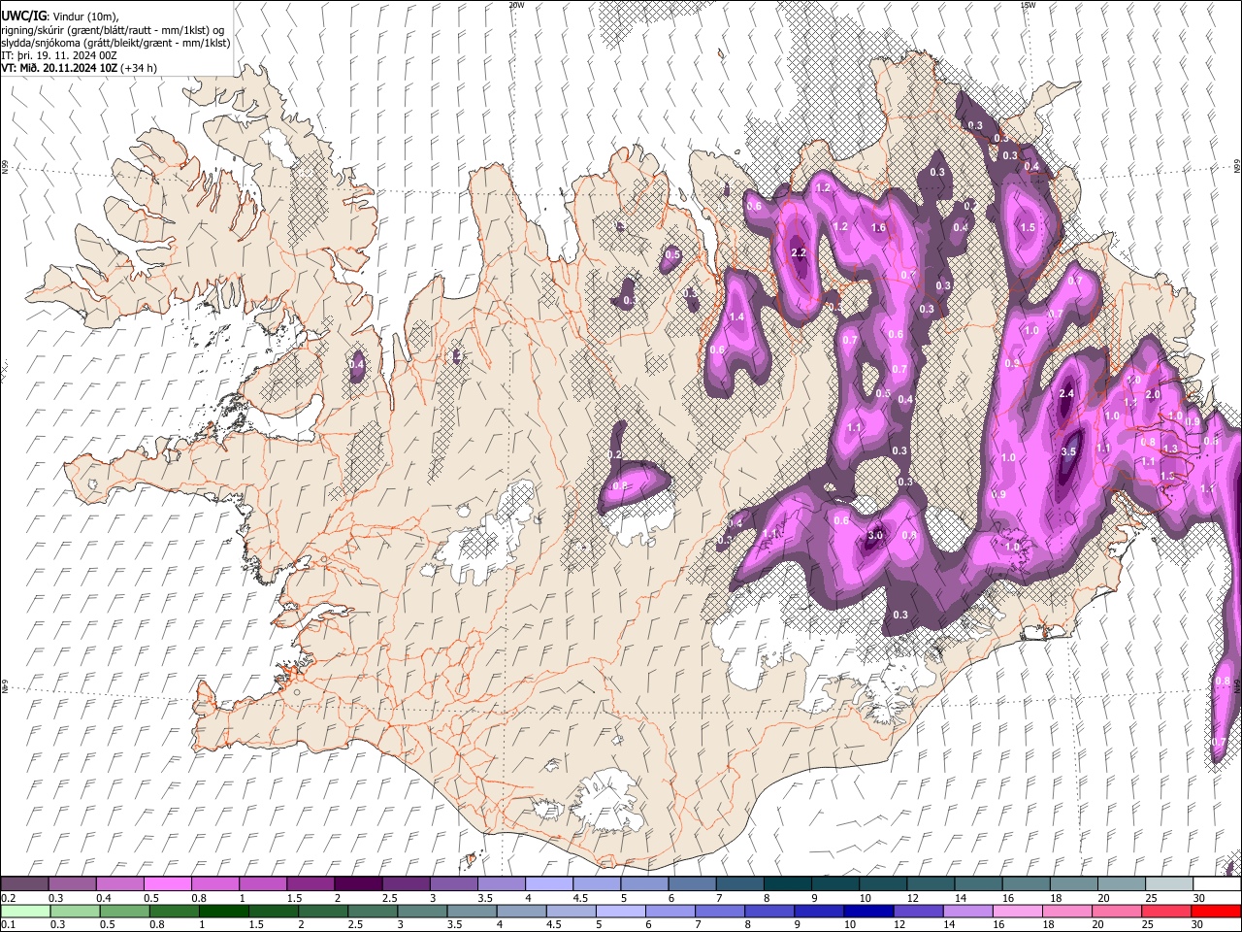Screen dimensions: 1242x932
Task: Pick the darkest purple 2 swatch in top legend row
Action: click(358, 883)
